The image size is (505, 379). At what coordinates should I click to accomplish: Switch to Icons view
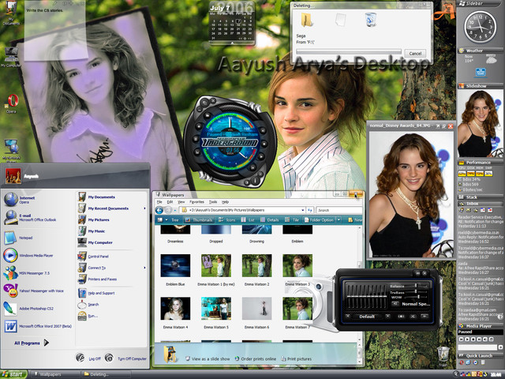click(226, 220)
